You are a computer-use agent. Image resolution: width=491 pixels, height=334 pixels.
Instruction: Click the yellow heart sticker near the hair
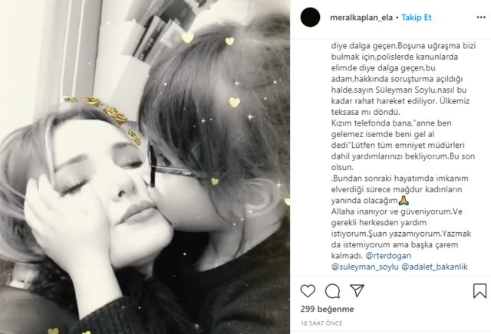coord(235,102)
